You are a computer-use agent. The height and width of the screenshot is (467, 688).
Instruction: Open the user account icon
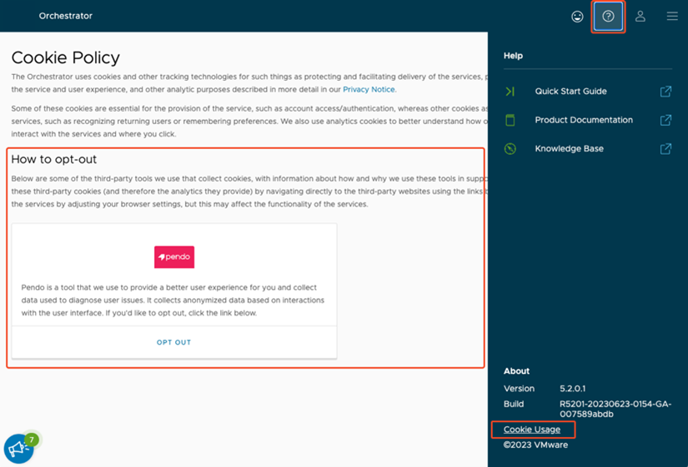[640, 17]
